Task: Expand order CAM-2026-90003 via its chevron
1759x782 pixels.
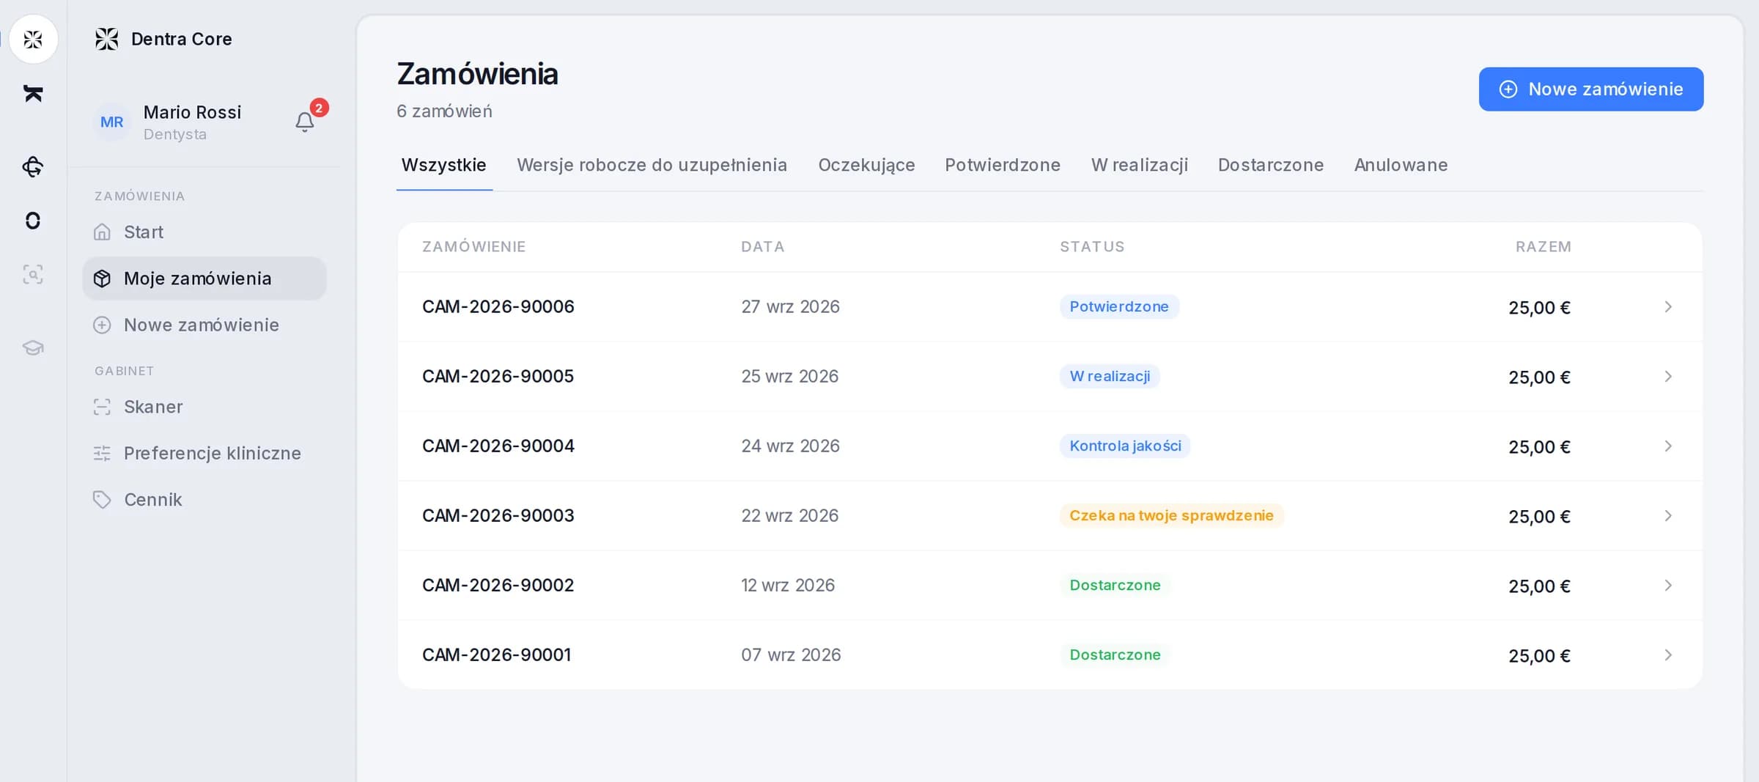Action: [1668, 515]
